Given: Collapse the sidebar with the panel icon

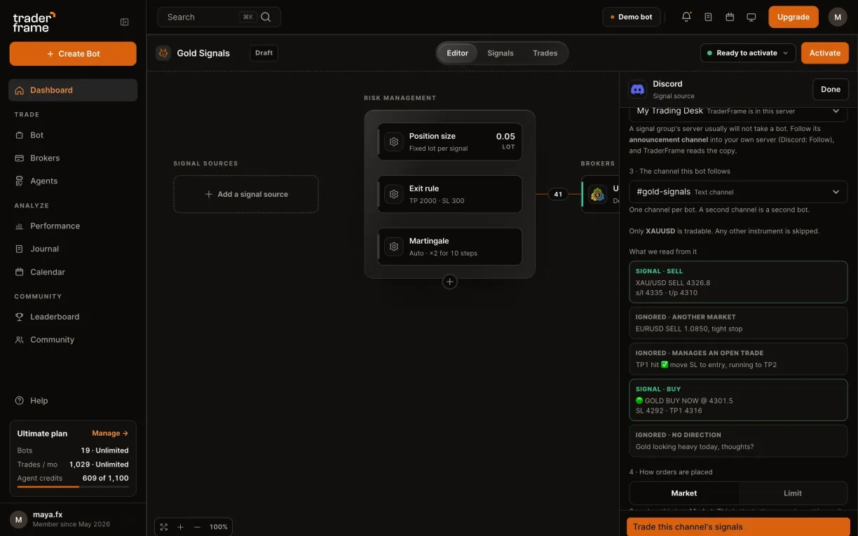Looking at the screenshot, I should click(125, 22).
